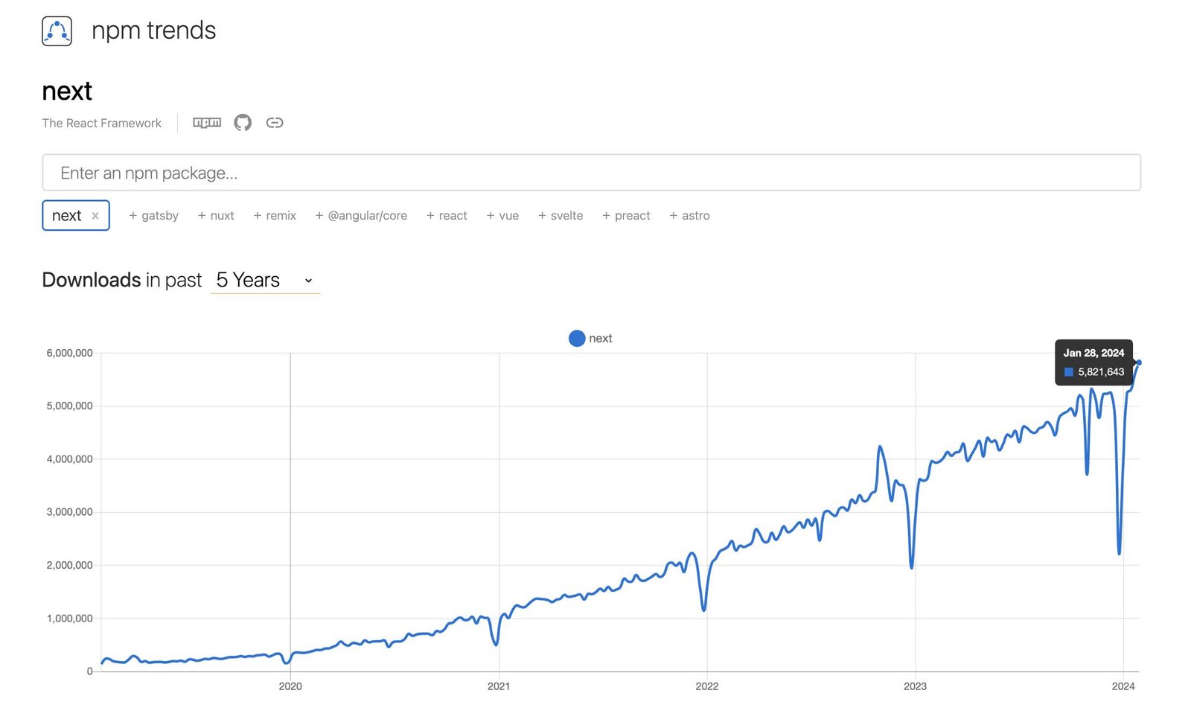1191x725 pixels.
Task: Click the chevron next to 5 Years
Action: (308, 281)
